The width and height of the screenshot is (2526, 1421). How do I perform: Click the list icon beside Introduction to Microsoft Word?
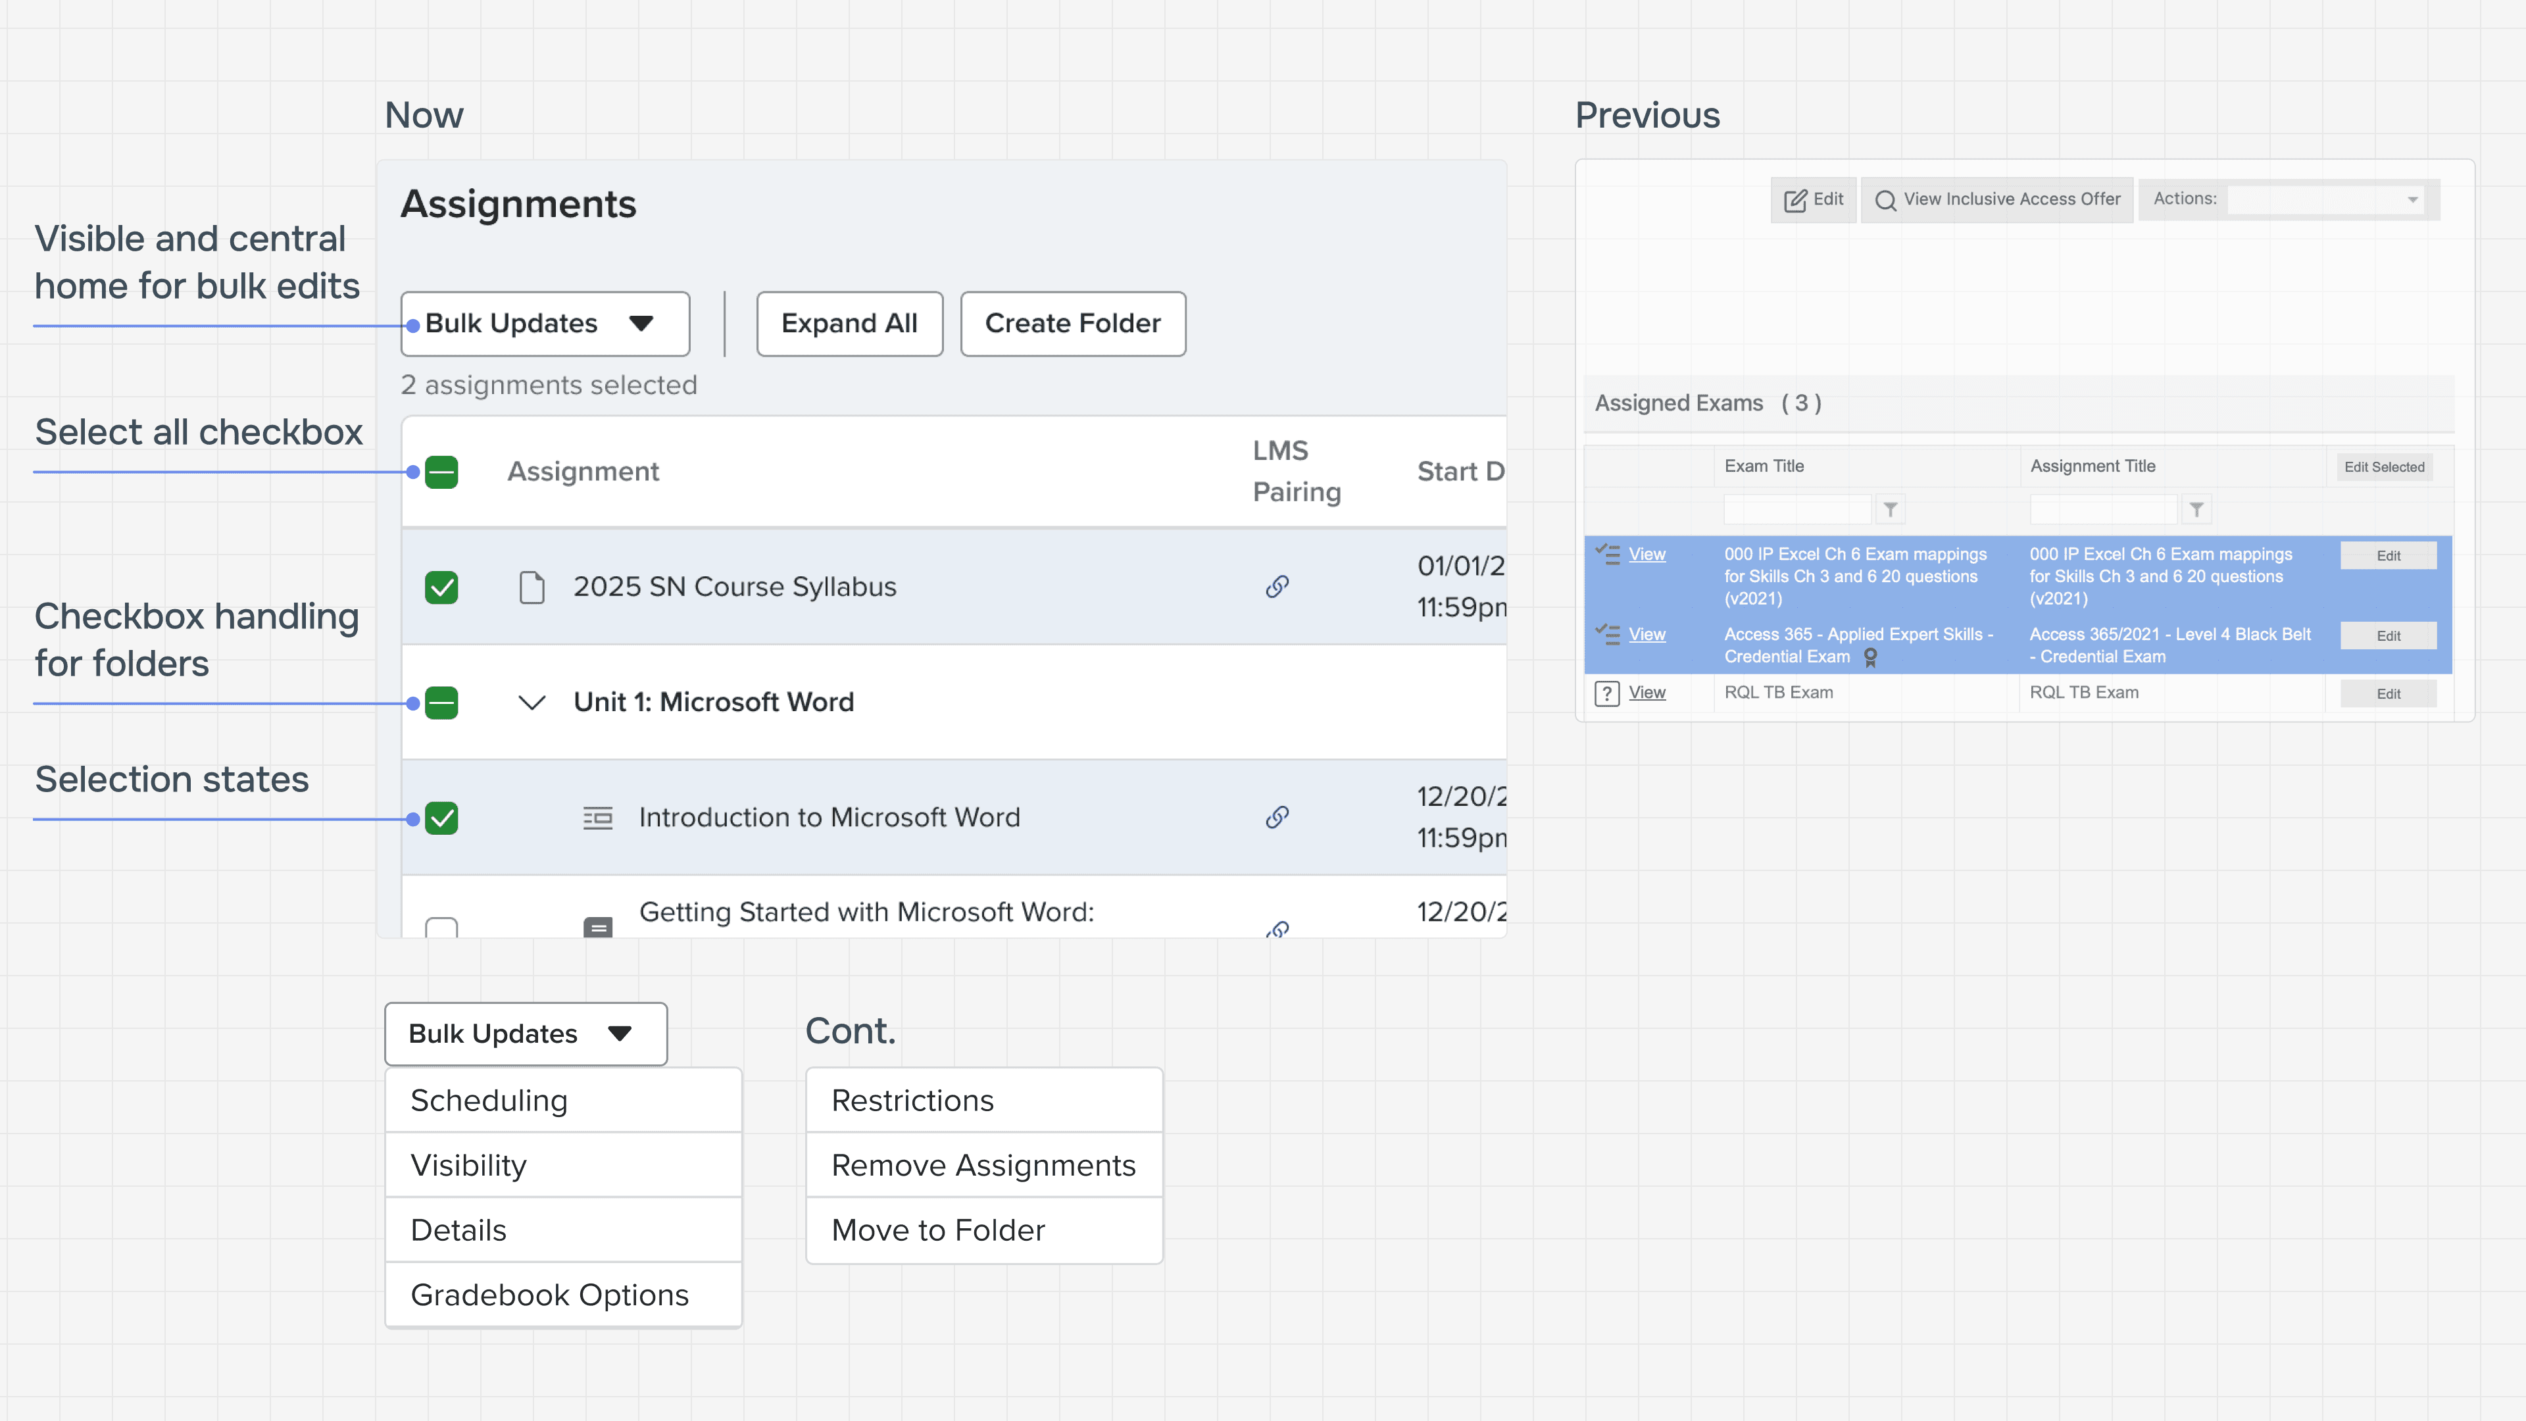(597, 818)
